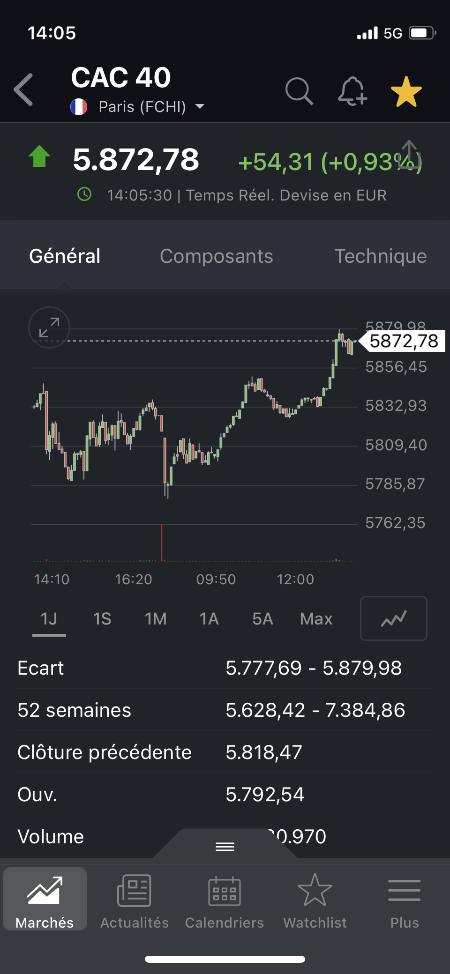Image resolution: width=450 pixels, height=974 pixels.
Task: Tap the back arrow icon
Action: (24, 89)
